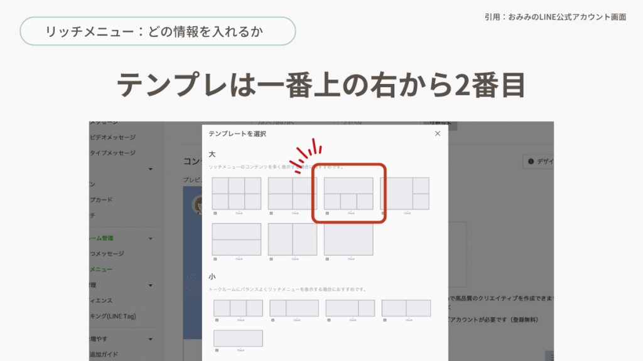The height and width of the screenshot is (361, 643).
Task: Tick the radio under small three-column template
Action: pyautogui.click(x=216, y=320)
